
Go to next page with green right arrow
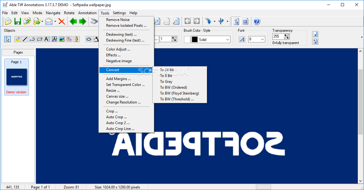click(x=83, y=21)
